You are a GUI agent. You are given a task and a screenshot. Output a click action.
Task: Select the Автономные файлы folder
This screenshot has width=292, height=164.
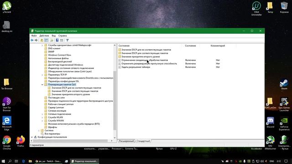58,58
